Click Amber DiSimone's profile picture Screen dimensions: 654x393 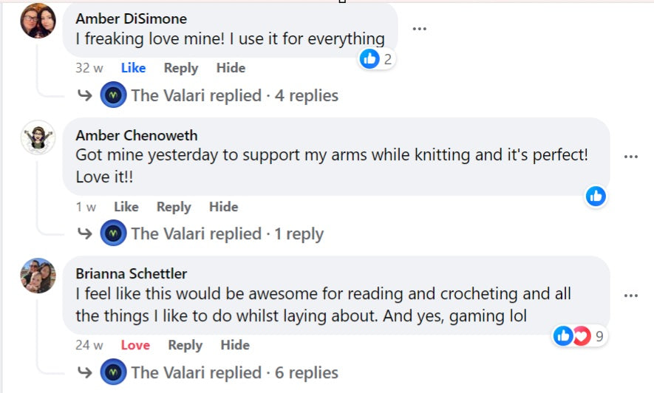click(x=38, y=21)
